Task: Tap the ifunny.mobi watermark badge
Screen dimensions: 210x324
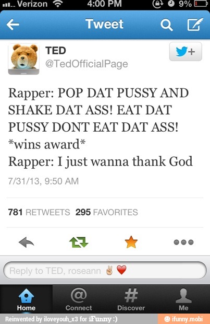Action: pyautogui.click(x=184, y=319)
